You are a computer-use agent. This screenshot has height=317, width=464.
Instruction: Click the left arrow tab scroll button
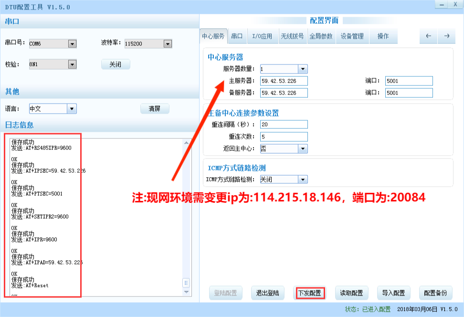click(x=428, y=36)
